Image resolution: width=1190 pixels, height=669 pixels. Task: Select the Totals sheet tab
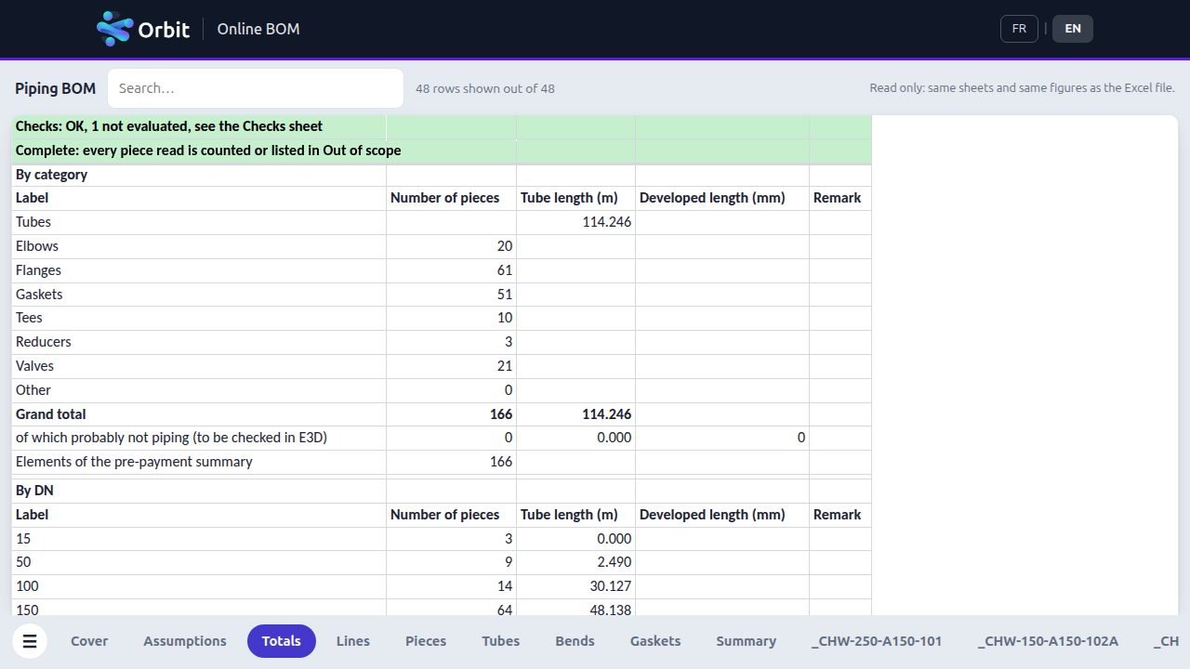[x=282, y=641]
